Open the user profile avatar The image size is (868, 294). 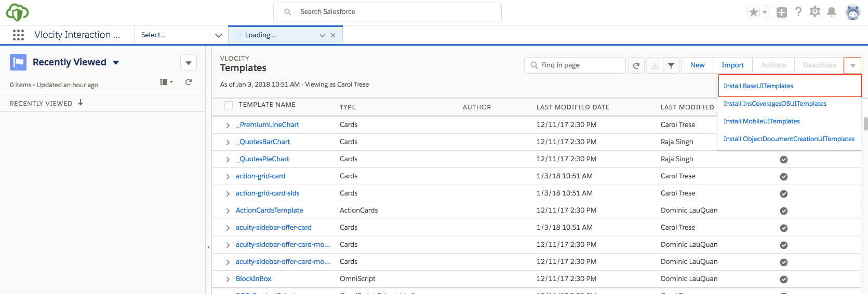(x=853, y=12)
